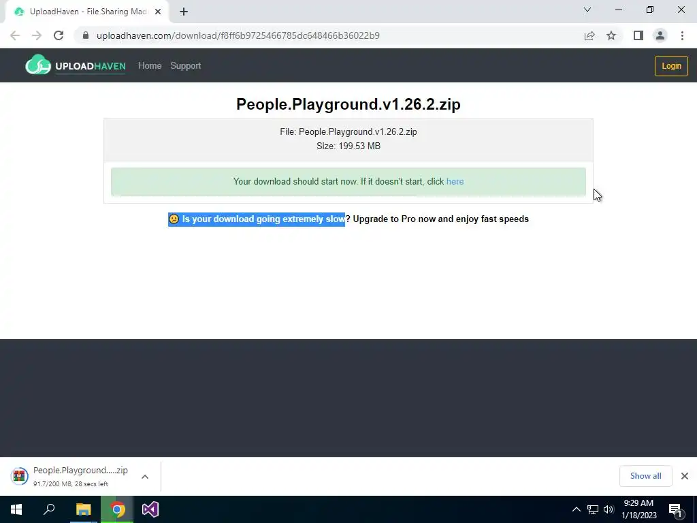Click the browser forward arrow
This screenshot has height=523, width=697.
(37, 35)
